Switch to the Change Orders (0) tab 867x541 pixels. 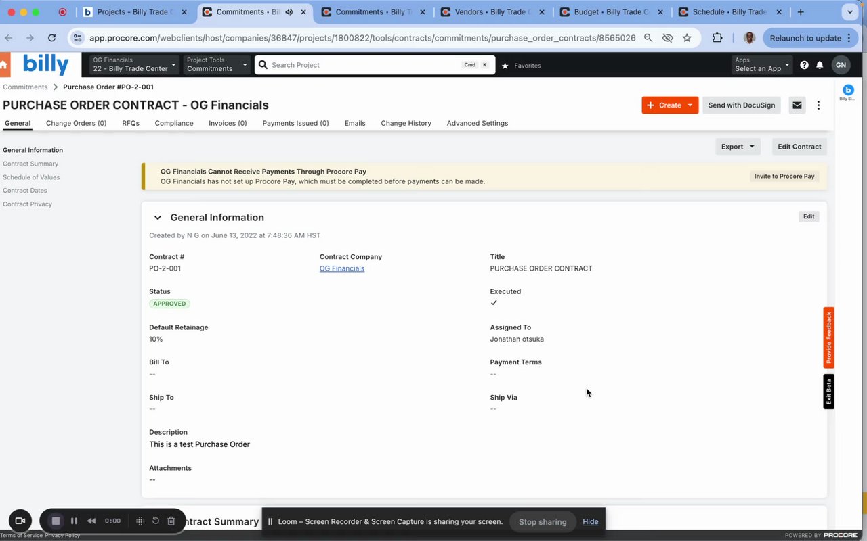[x=76, y=123]
